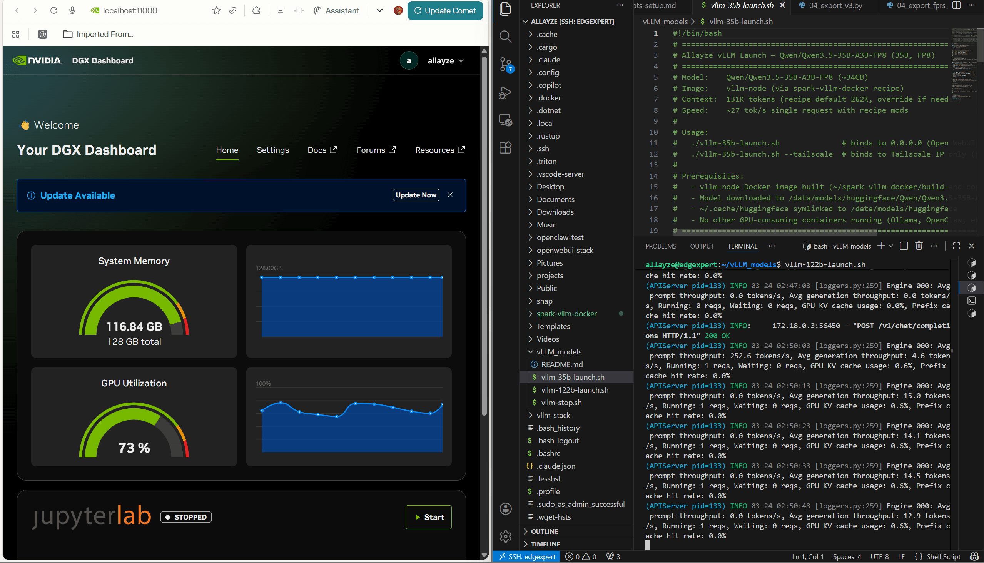Bookmark page with star icon
Image resolution: width=984 pixels, height=563 pixels.
[217, 10]
